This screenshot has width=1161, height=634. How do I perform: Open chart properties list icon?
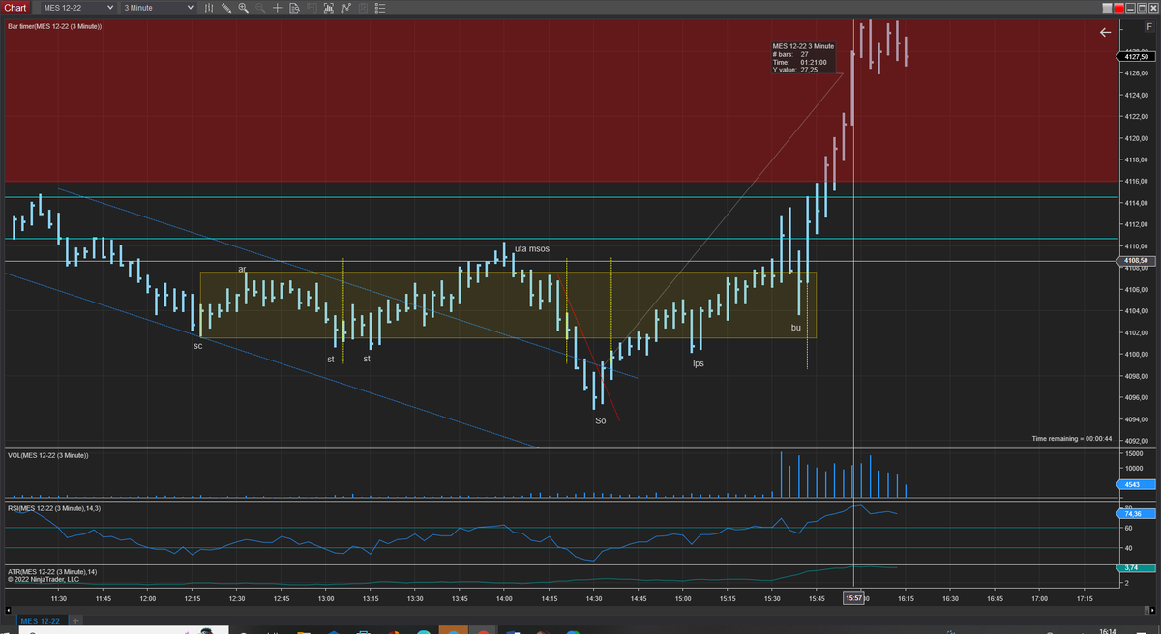(379, 8)
